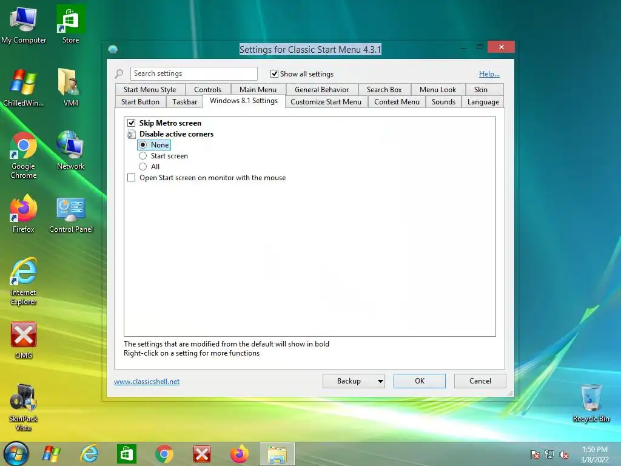Open File Explorer taskbar button
621x466 pixels.
coord(277,454)
